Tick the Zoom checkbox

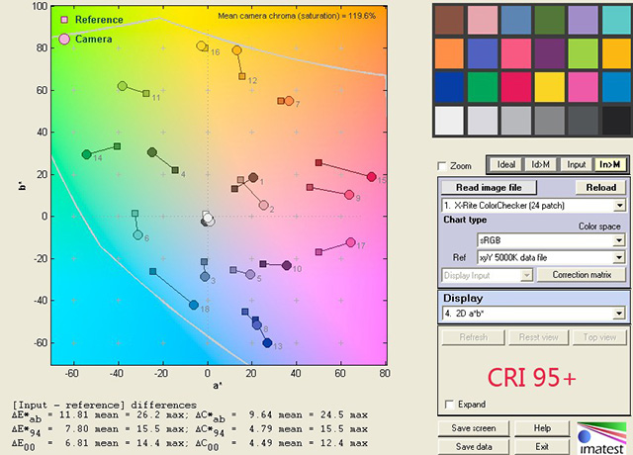click(x=442, y=166)
